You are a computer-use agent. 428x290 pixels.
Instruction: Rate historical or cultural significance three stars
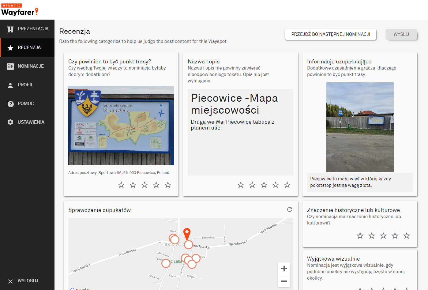pyautogui.click(x=383, y=236)
